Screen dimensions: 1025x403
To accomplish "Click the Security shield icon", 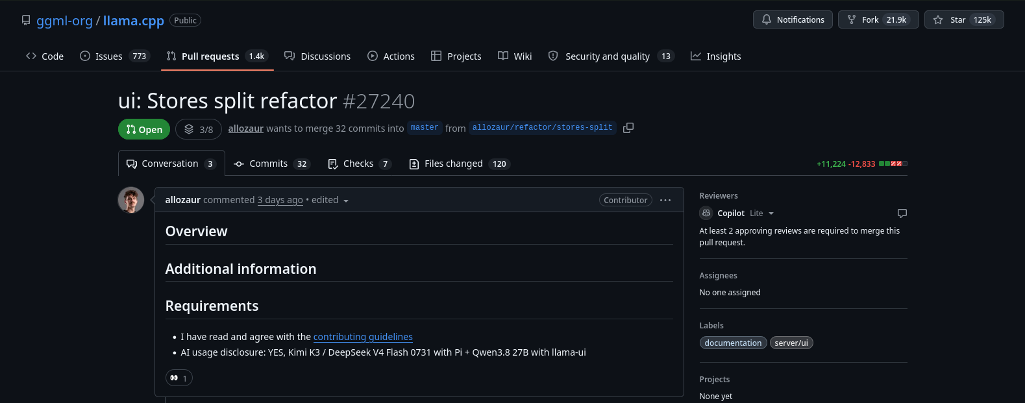I will click(x=553, y=56).
